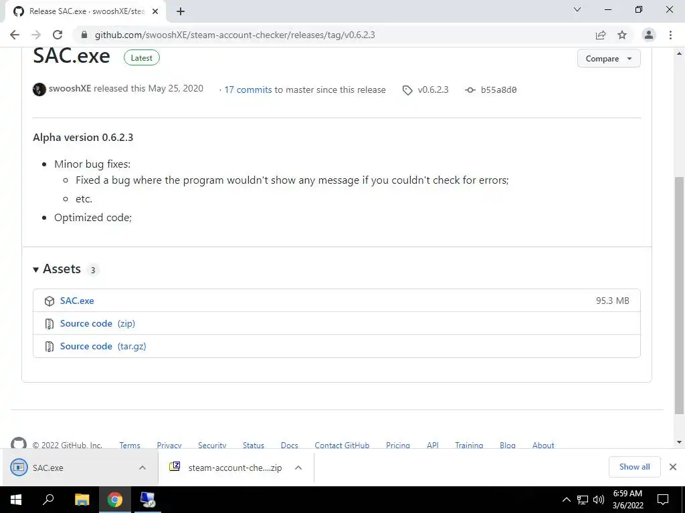Click the 95.3 MB size text
685x513 pixels.
(x=613, y=301)
